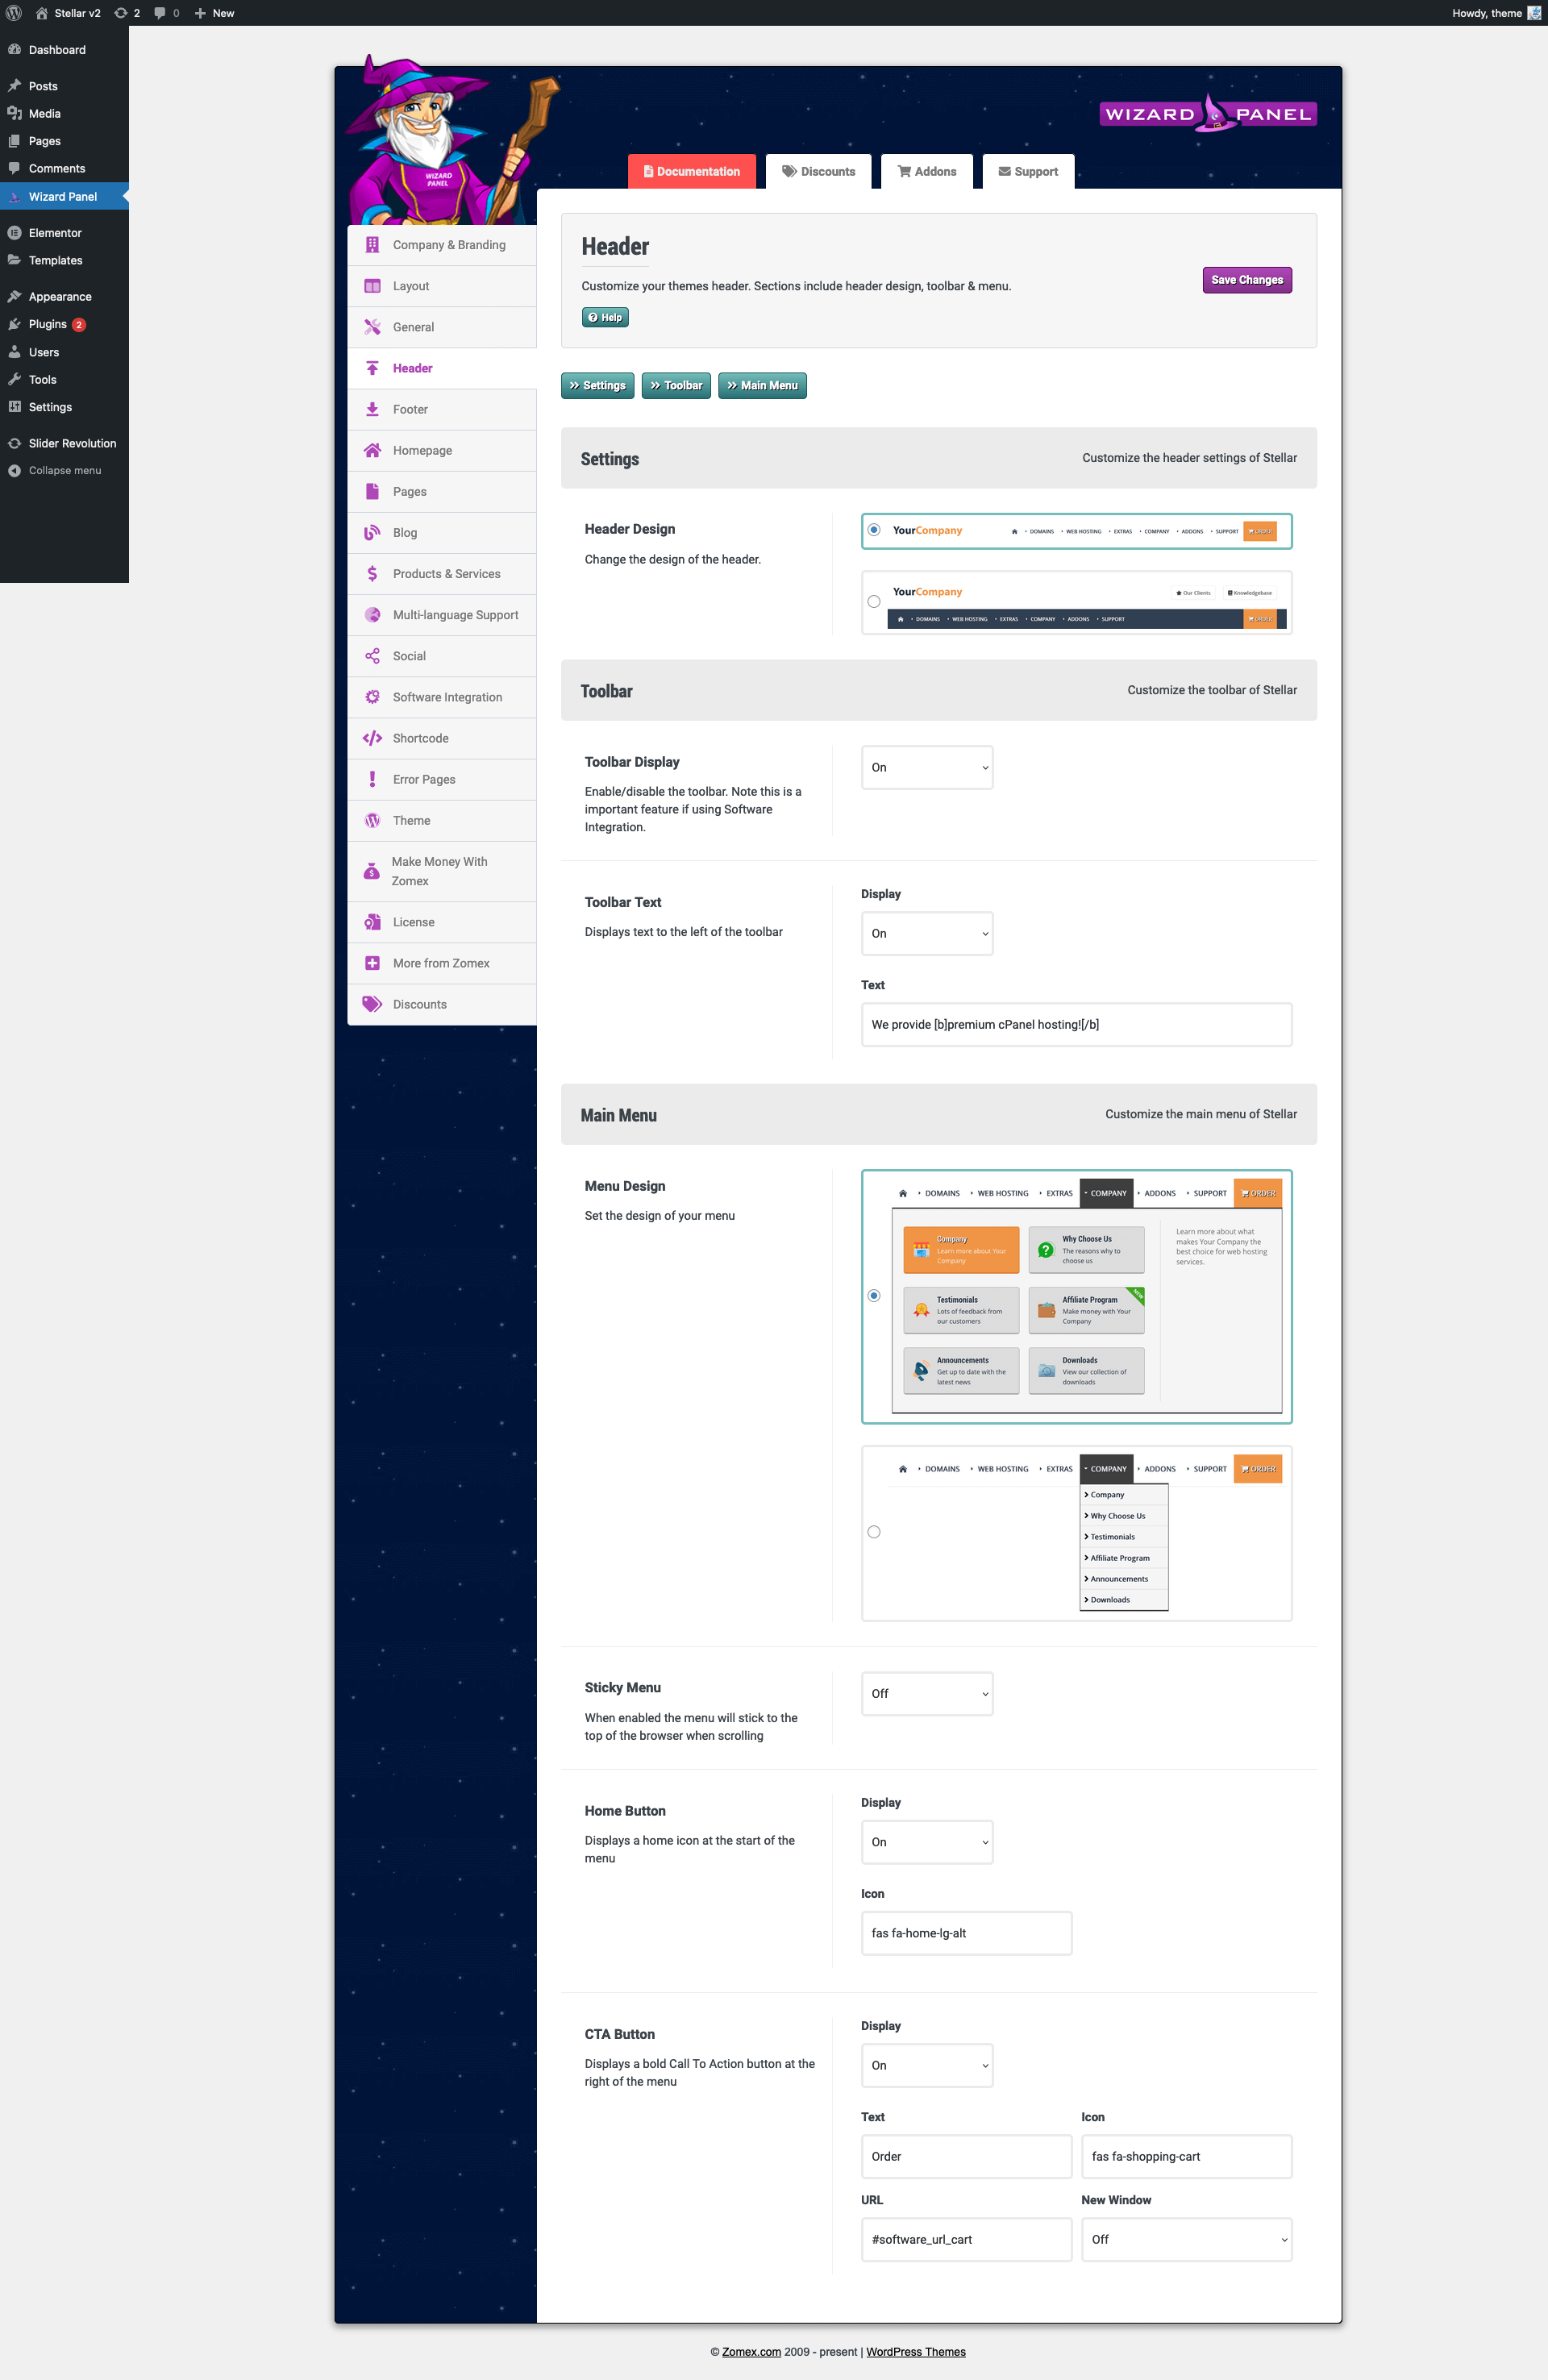
Task: Open the Zomex.com footer link
Action: coord(751,2352)
